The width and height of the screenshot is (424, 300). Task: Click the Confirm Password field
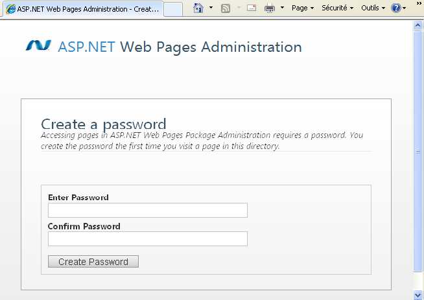pyautogui.click(x=148, y=239)
